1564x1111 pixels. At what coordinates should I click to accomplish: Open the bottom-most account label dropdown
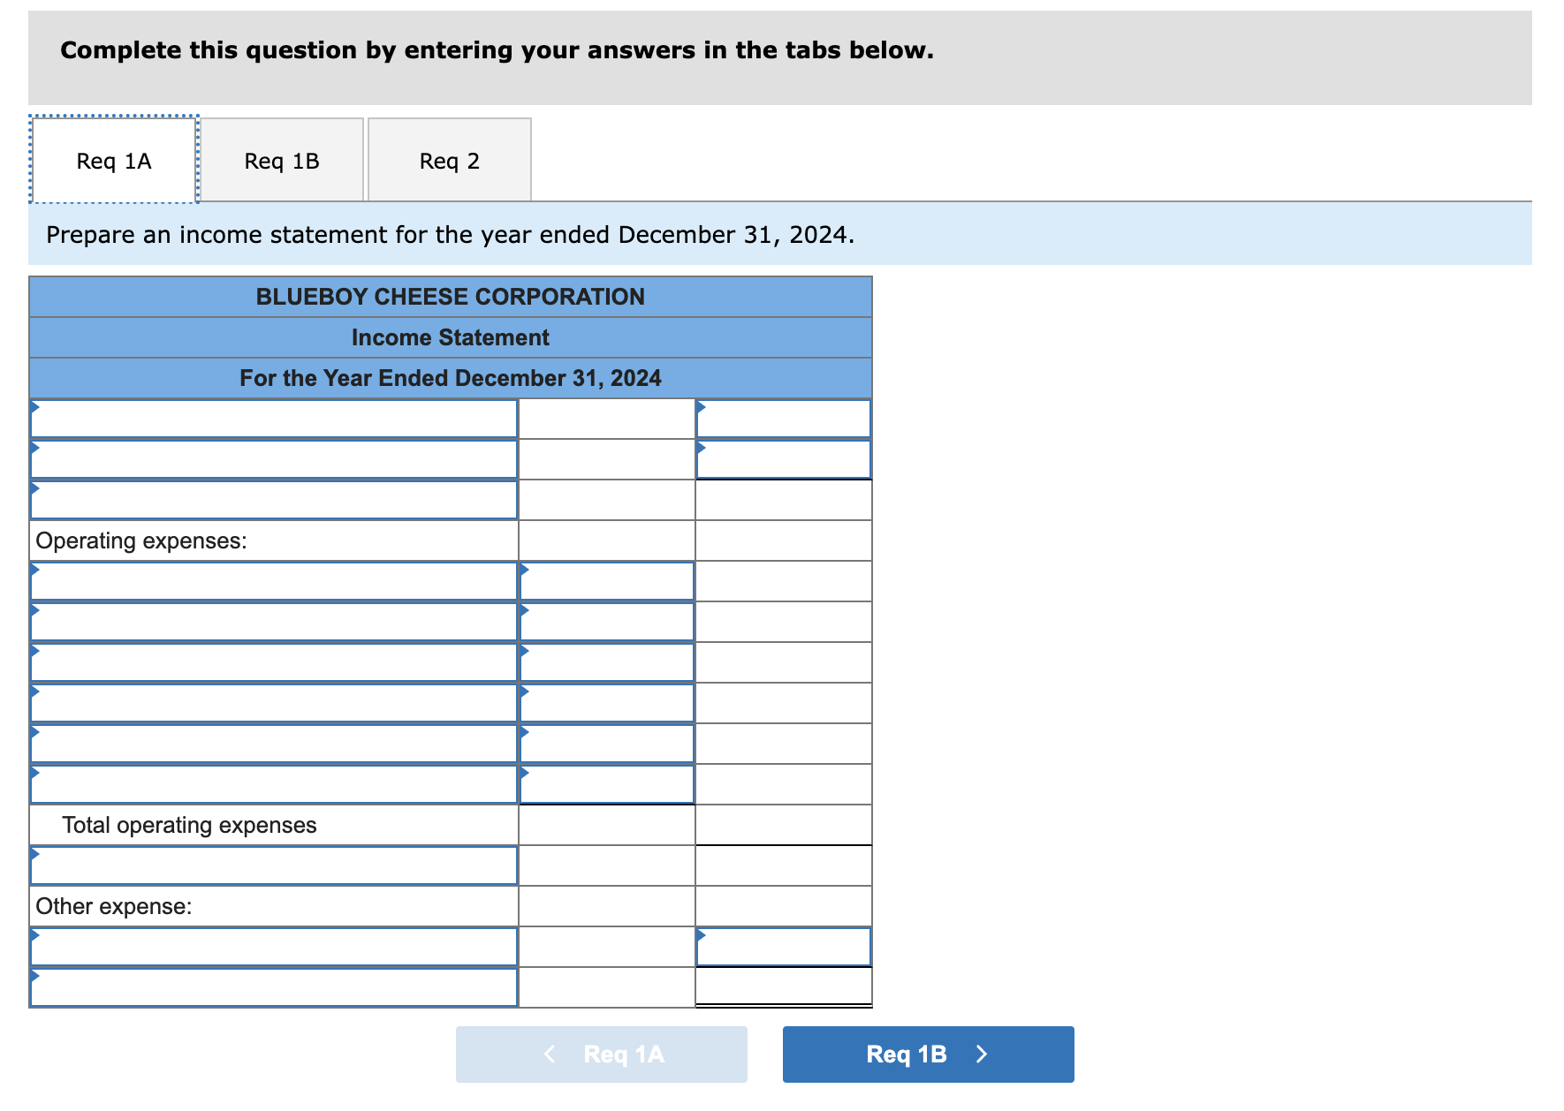pos(274,986)
